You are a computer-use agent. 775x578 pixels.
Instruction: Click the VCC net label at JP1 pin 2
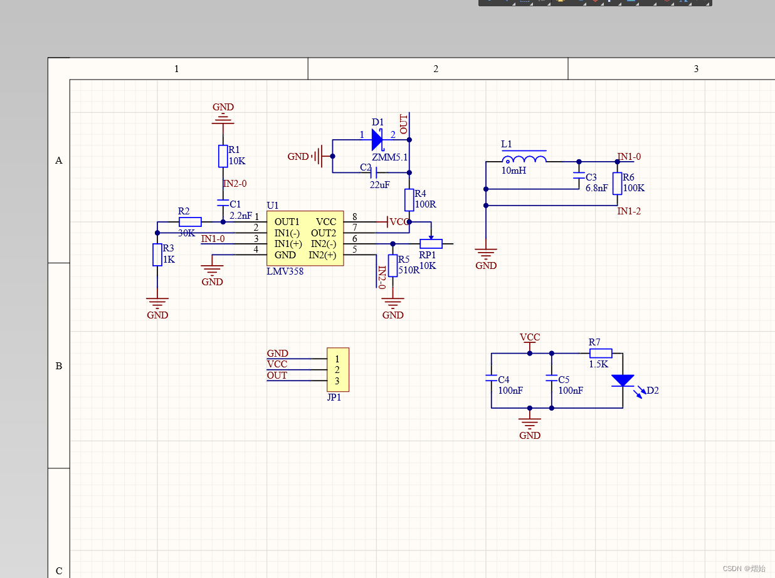(277, 364)
